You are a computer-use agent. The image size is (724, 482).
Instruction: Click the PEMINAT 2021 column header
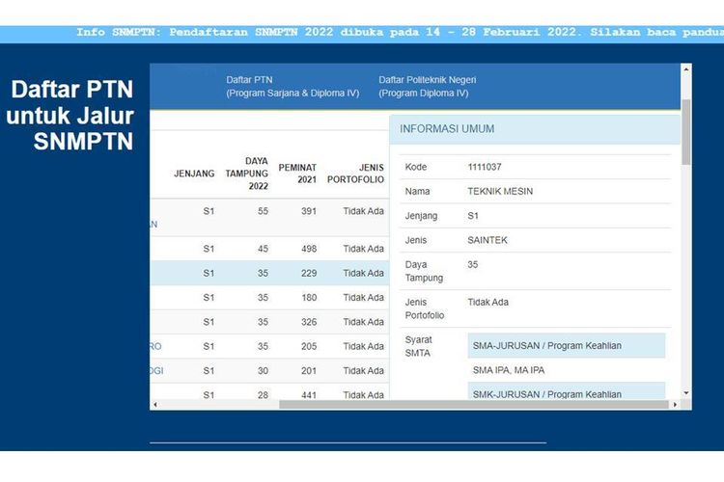pos(297,174)
